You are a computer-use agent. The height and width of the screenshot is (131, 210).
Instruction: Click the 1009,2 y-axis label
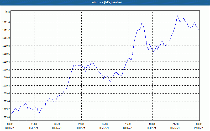point(6,109)
